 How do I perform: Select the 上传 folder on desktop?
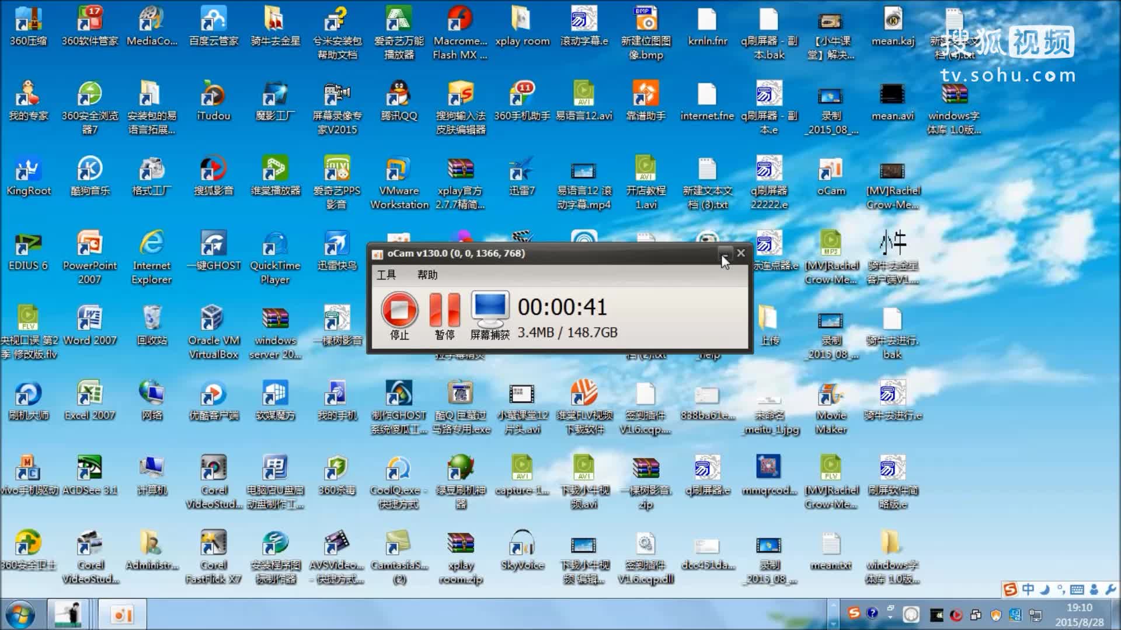pyautogui.click(x=769, y=324)
